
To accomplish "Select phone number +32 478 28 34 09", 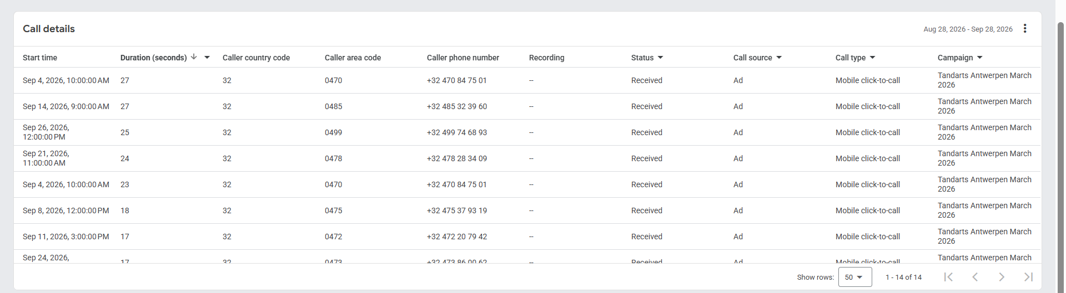I will 457,158.
